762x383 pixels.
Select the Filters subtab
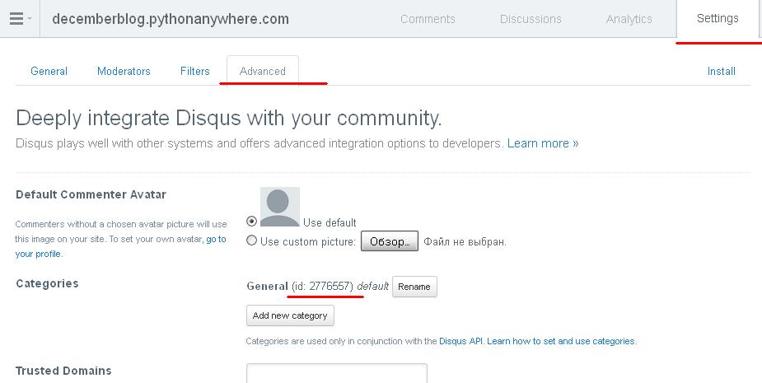click(x=195, y=71)
